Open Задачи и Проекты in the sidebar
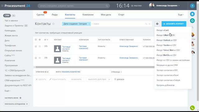199x112 pixels. tap(14, 26)
